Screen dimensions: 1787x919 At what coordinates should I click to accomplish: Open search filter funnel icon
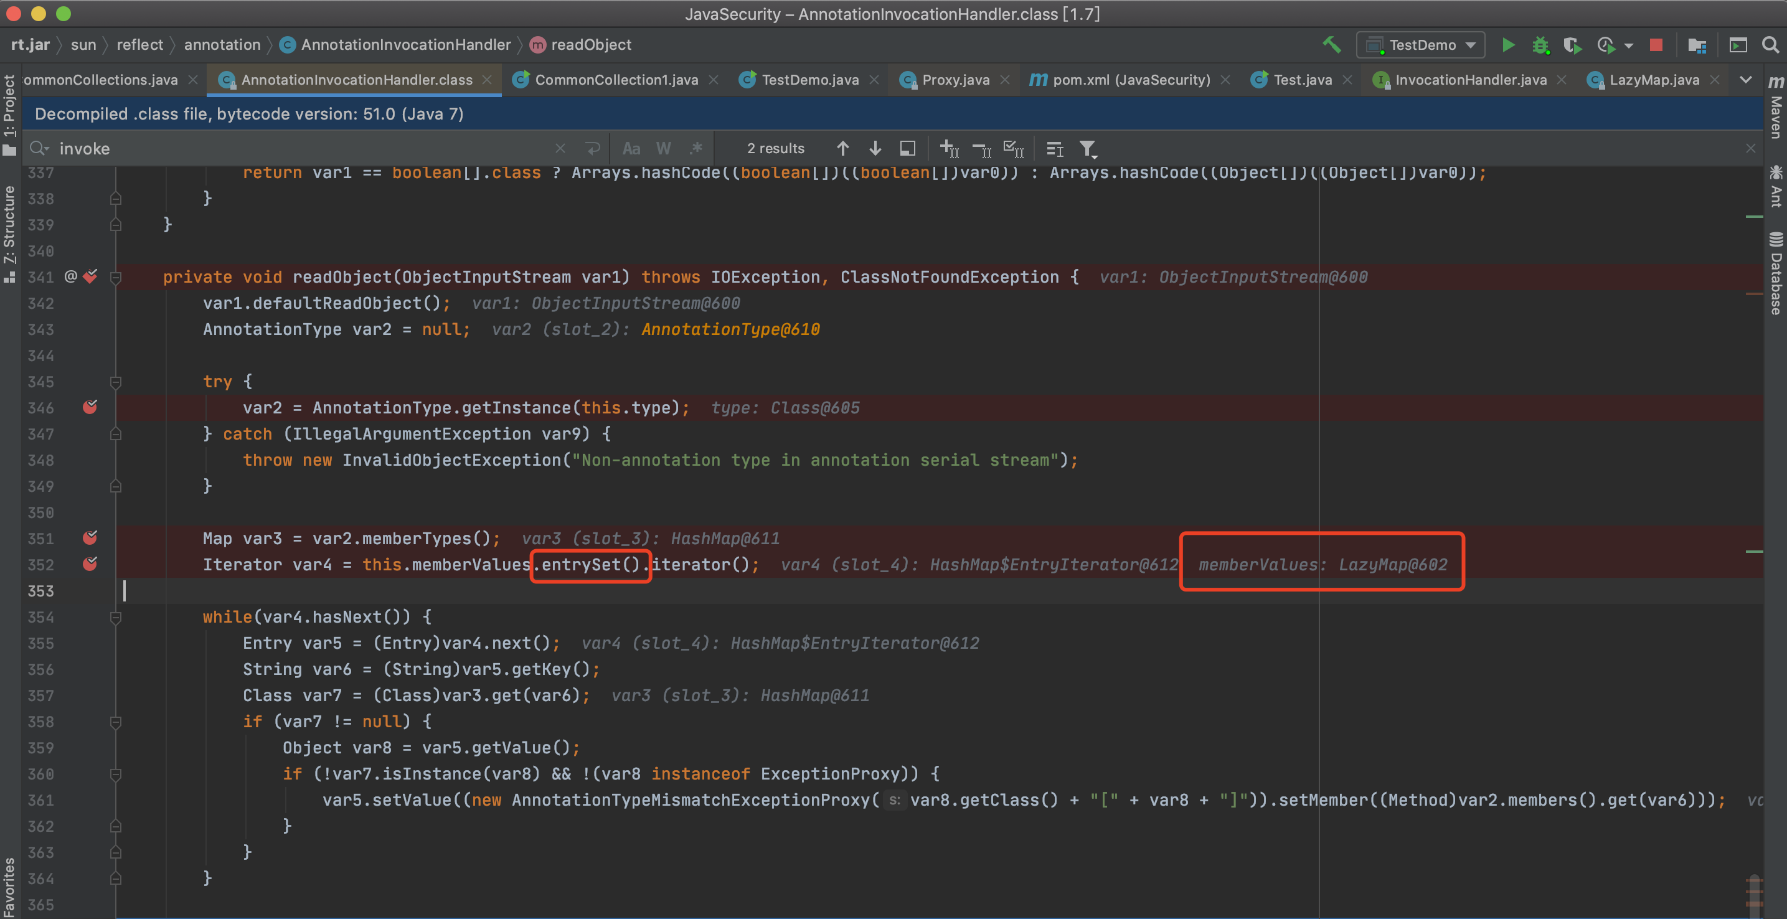(x=1087, y=148)
